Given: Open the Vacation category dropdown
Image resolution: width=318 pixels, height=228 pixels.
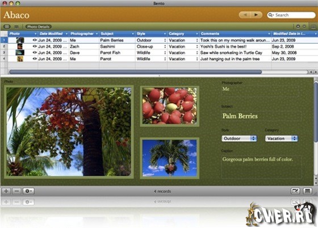Looking at the screenshot, I should tap(281, 138).
